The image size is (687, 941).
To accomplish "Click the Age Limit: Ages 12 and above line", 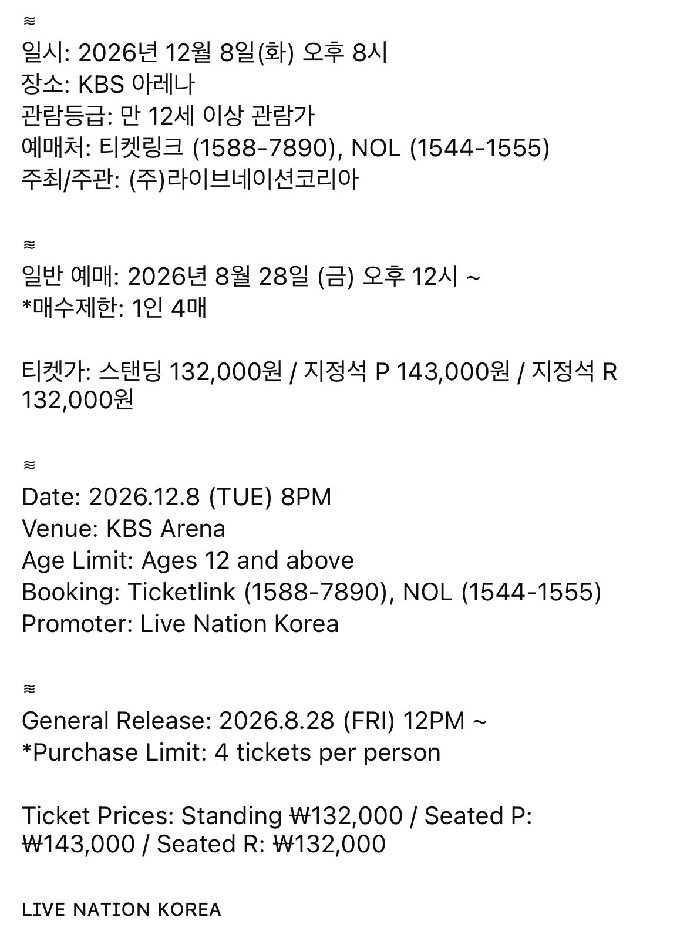I will (x=188, y=560).
